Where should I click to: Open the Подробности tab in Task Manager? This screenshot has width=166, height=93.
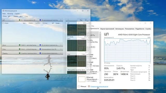[140, 29]
